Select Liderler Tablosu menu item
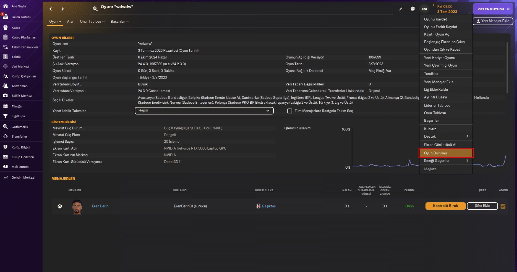Viewport: 517px width, 272px height. coord(446,106)
